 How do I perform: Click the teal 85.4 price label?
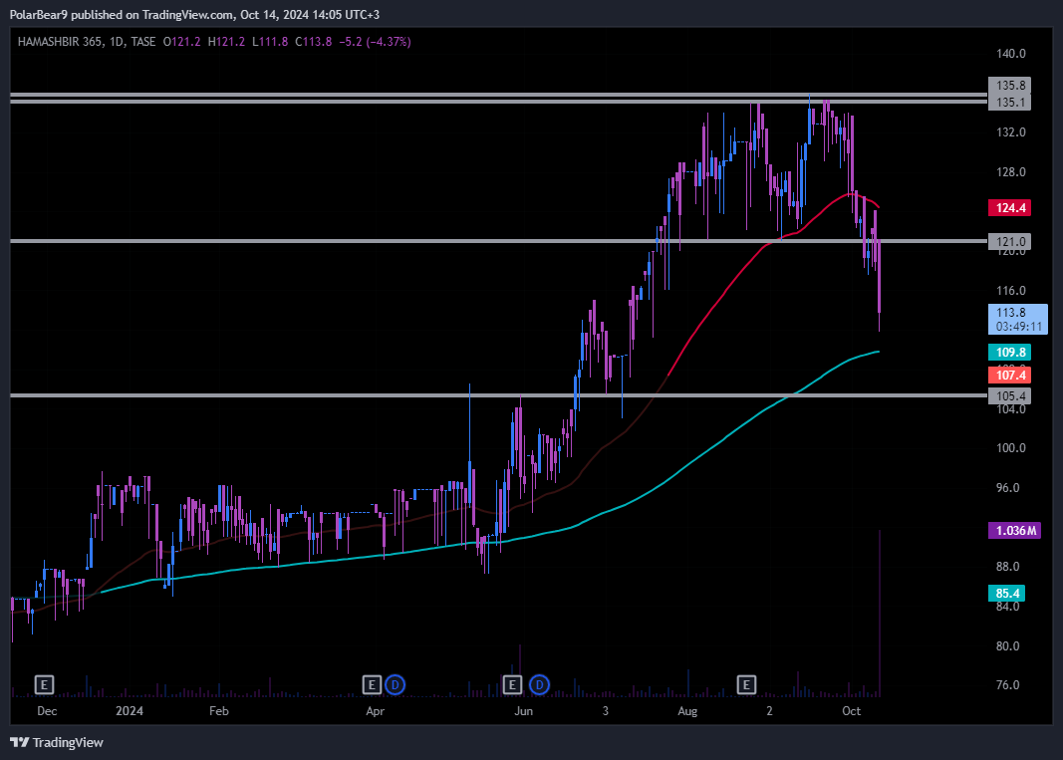coord(1007,594)
